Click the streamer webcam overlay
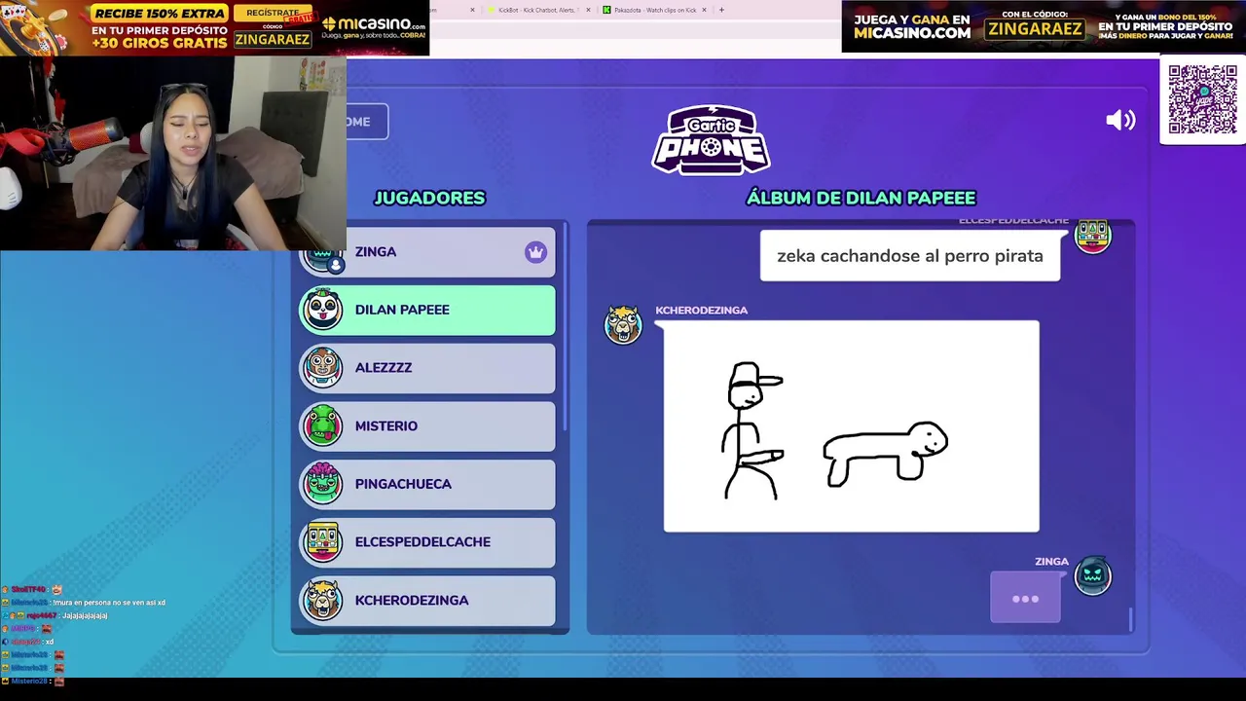 (x=173, y=153)
